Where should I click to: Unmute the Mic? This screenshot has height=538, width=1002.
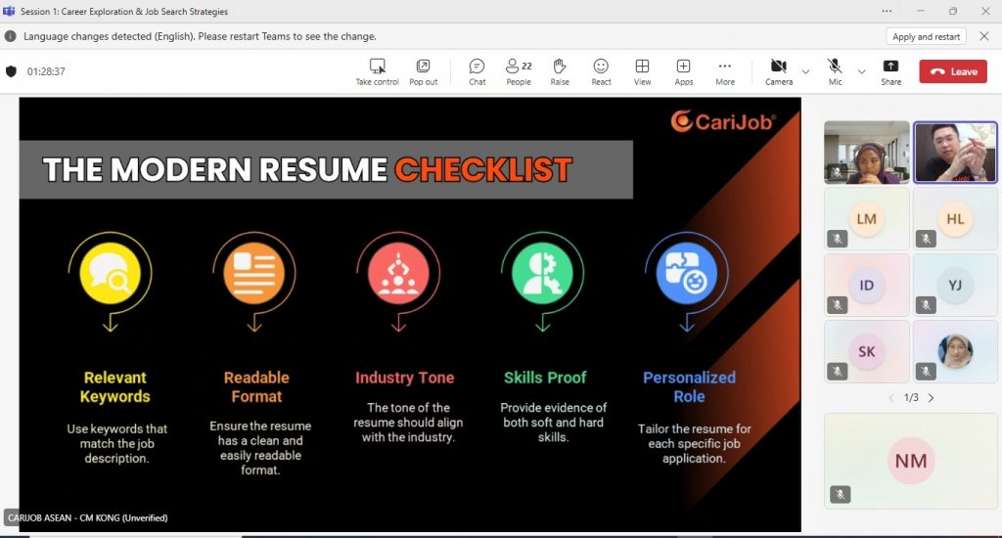(835, 71)
